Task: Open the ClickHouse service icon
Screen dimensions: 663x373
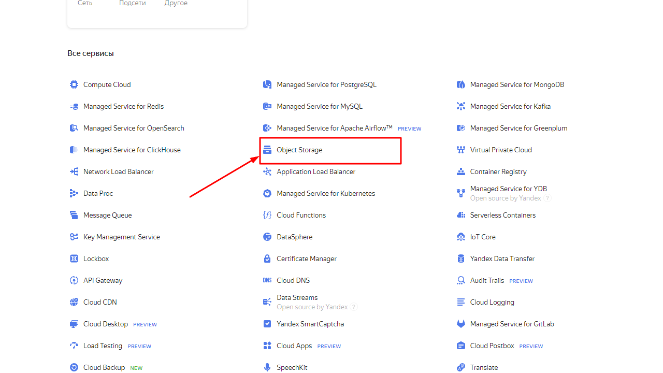Action: [74, 150]
